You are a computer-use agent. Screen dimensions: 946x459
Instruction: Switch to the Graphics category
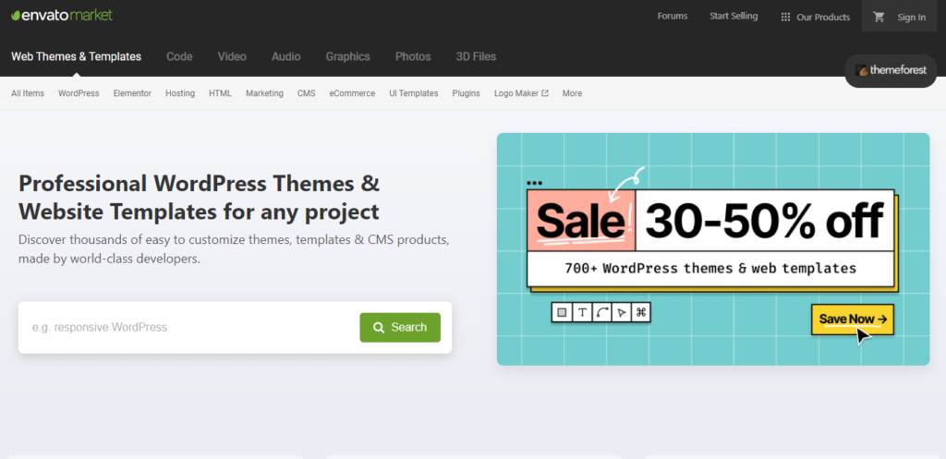click(x=348, y=56)
